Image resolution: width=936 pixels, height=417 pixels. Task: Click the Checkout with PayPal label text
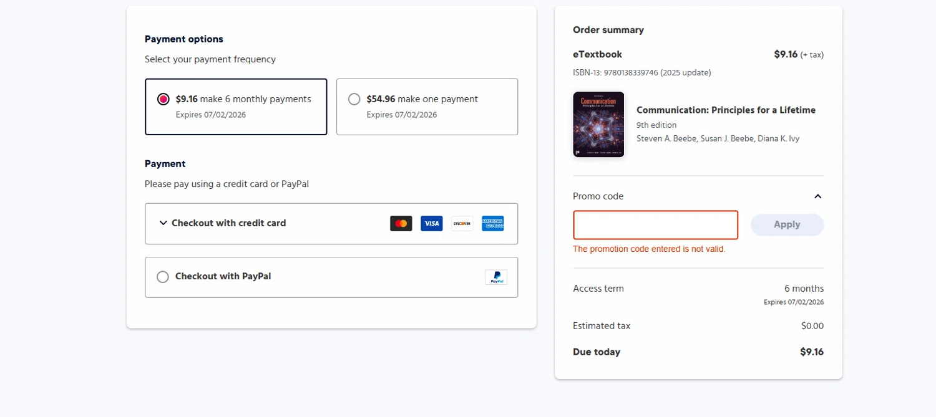click(223, 277)
